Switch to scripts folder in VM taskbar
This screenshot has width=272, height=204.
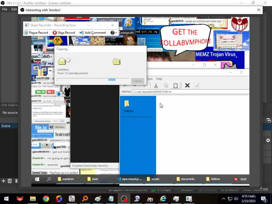(153, 179)
